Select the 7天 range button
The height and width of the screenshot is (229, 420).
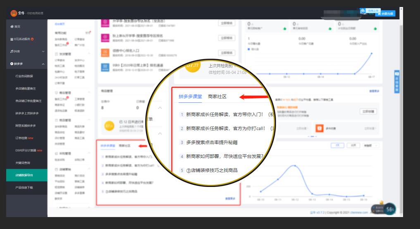coord(337,145)
